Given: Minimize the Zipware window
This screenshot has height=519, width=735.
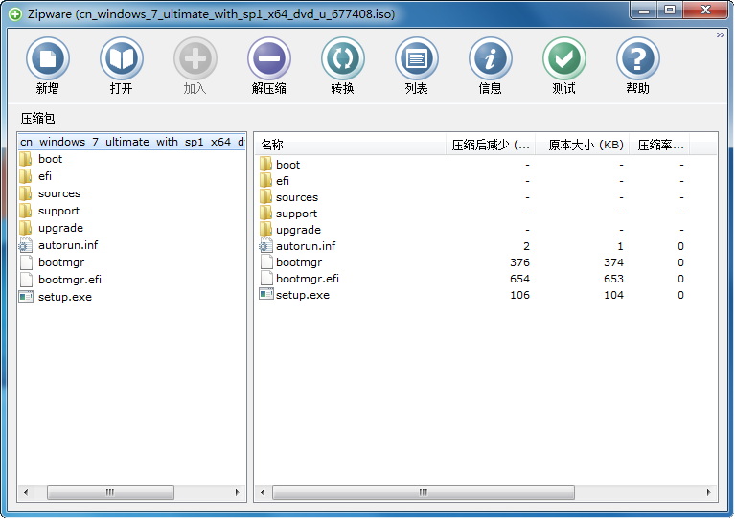Looking at the screenshot, I should 644,11.
